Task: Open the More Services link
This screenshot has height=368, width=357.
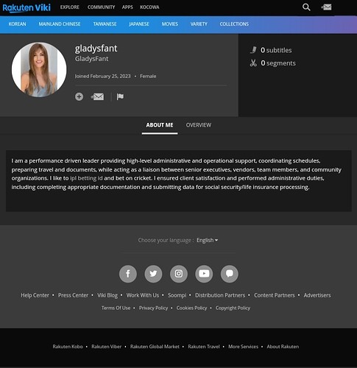Action: [243, 347]
